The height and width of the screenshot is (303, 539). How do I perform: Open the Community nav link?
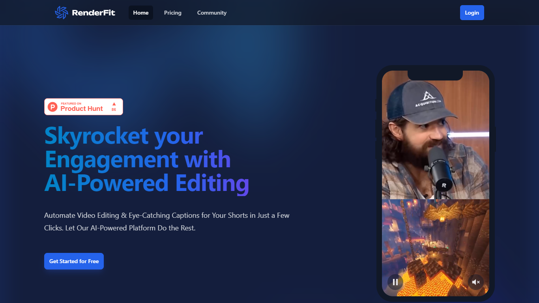tap(212, 13)
